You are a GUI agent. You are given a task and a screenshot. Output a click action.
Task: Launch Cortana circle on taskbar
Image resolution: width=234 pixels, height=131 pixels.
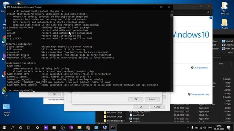click(20, 128)
